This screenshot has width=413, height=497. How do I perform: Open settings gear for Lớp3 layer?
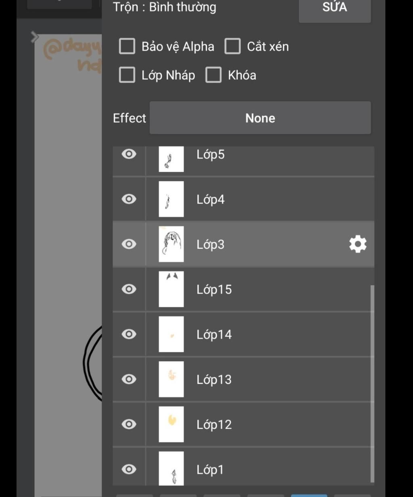tap(358, 244)
